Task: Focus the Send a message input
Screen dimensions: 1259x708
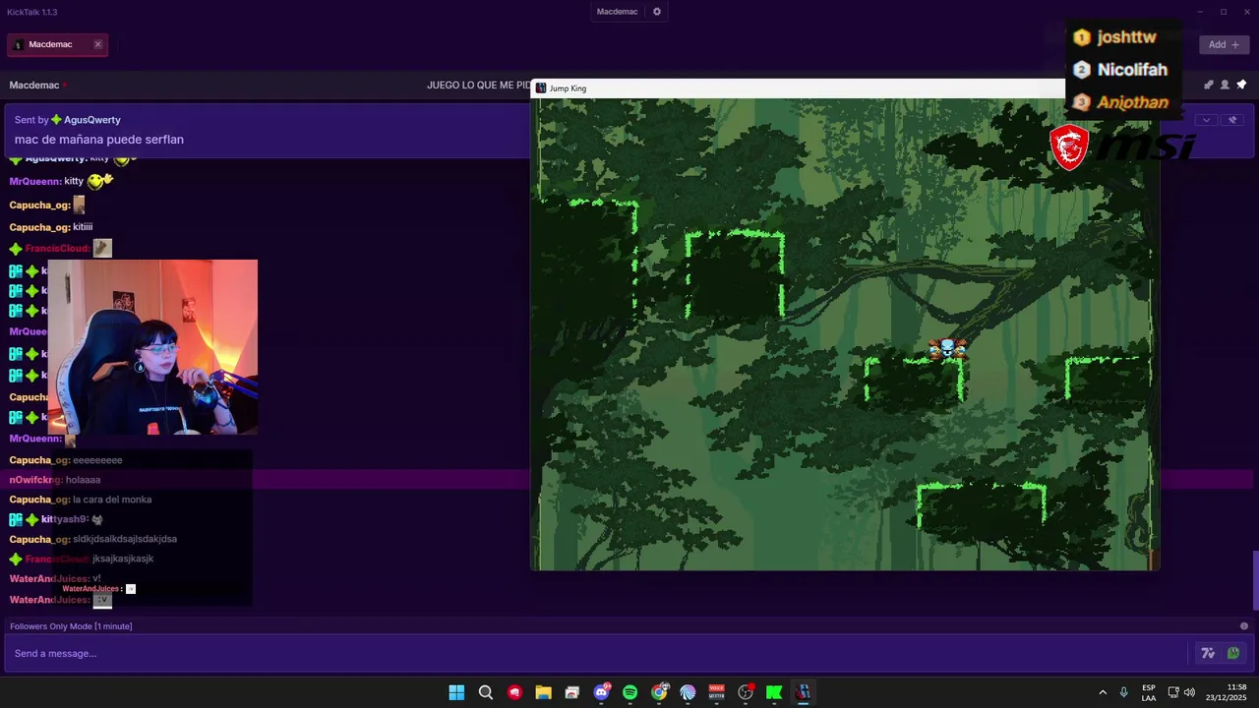Action: click(595, 653)
